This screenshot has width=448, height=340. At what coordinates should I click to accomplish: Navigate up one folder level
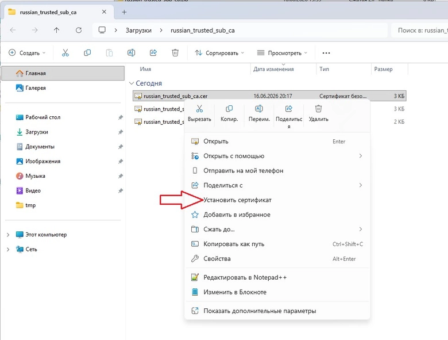click(x=56, y=30)
